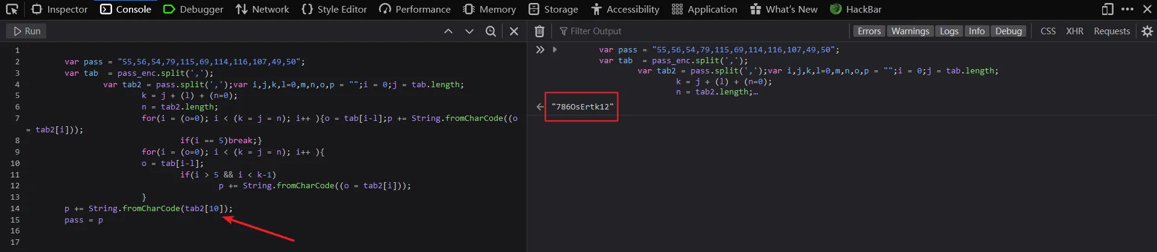
Task: Close the multi-line editor pane
Action: 514,31
